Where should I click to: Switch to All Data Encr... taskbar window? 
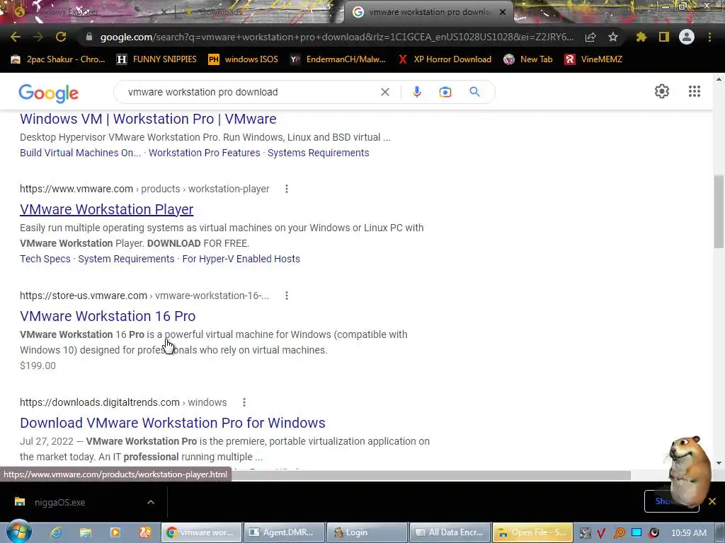450,532
